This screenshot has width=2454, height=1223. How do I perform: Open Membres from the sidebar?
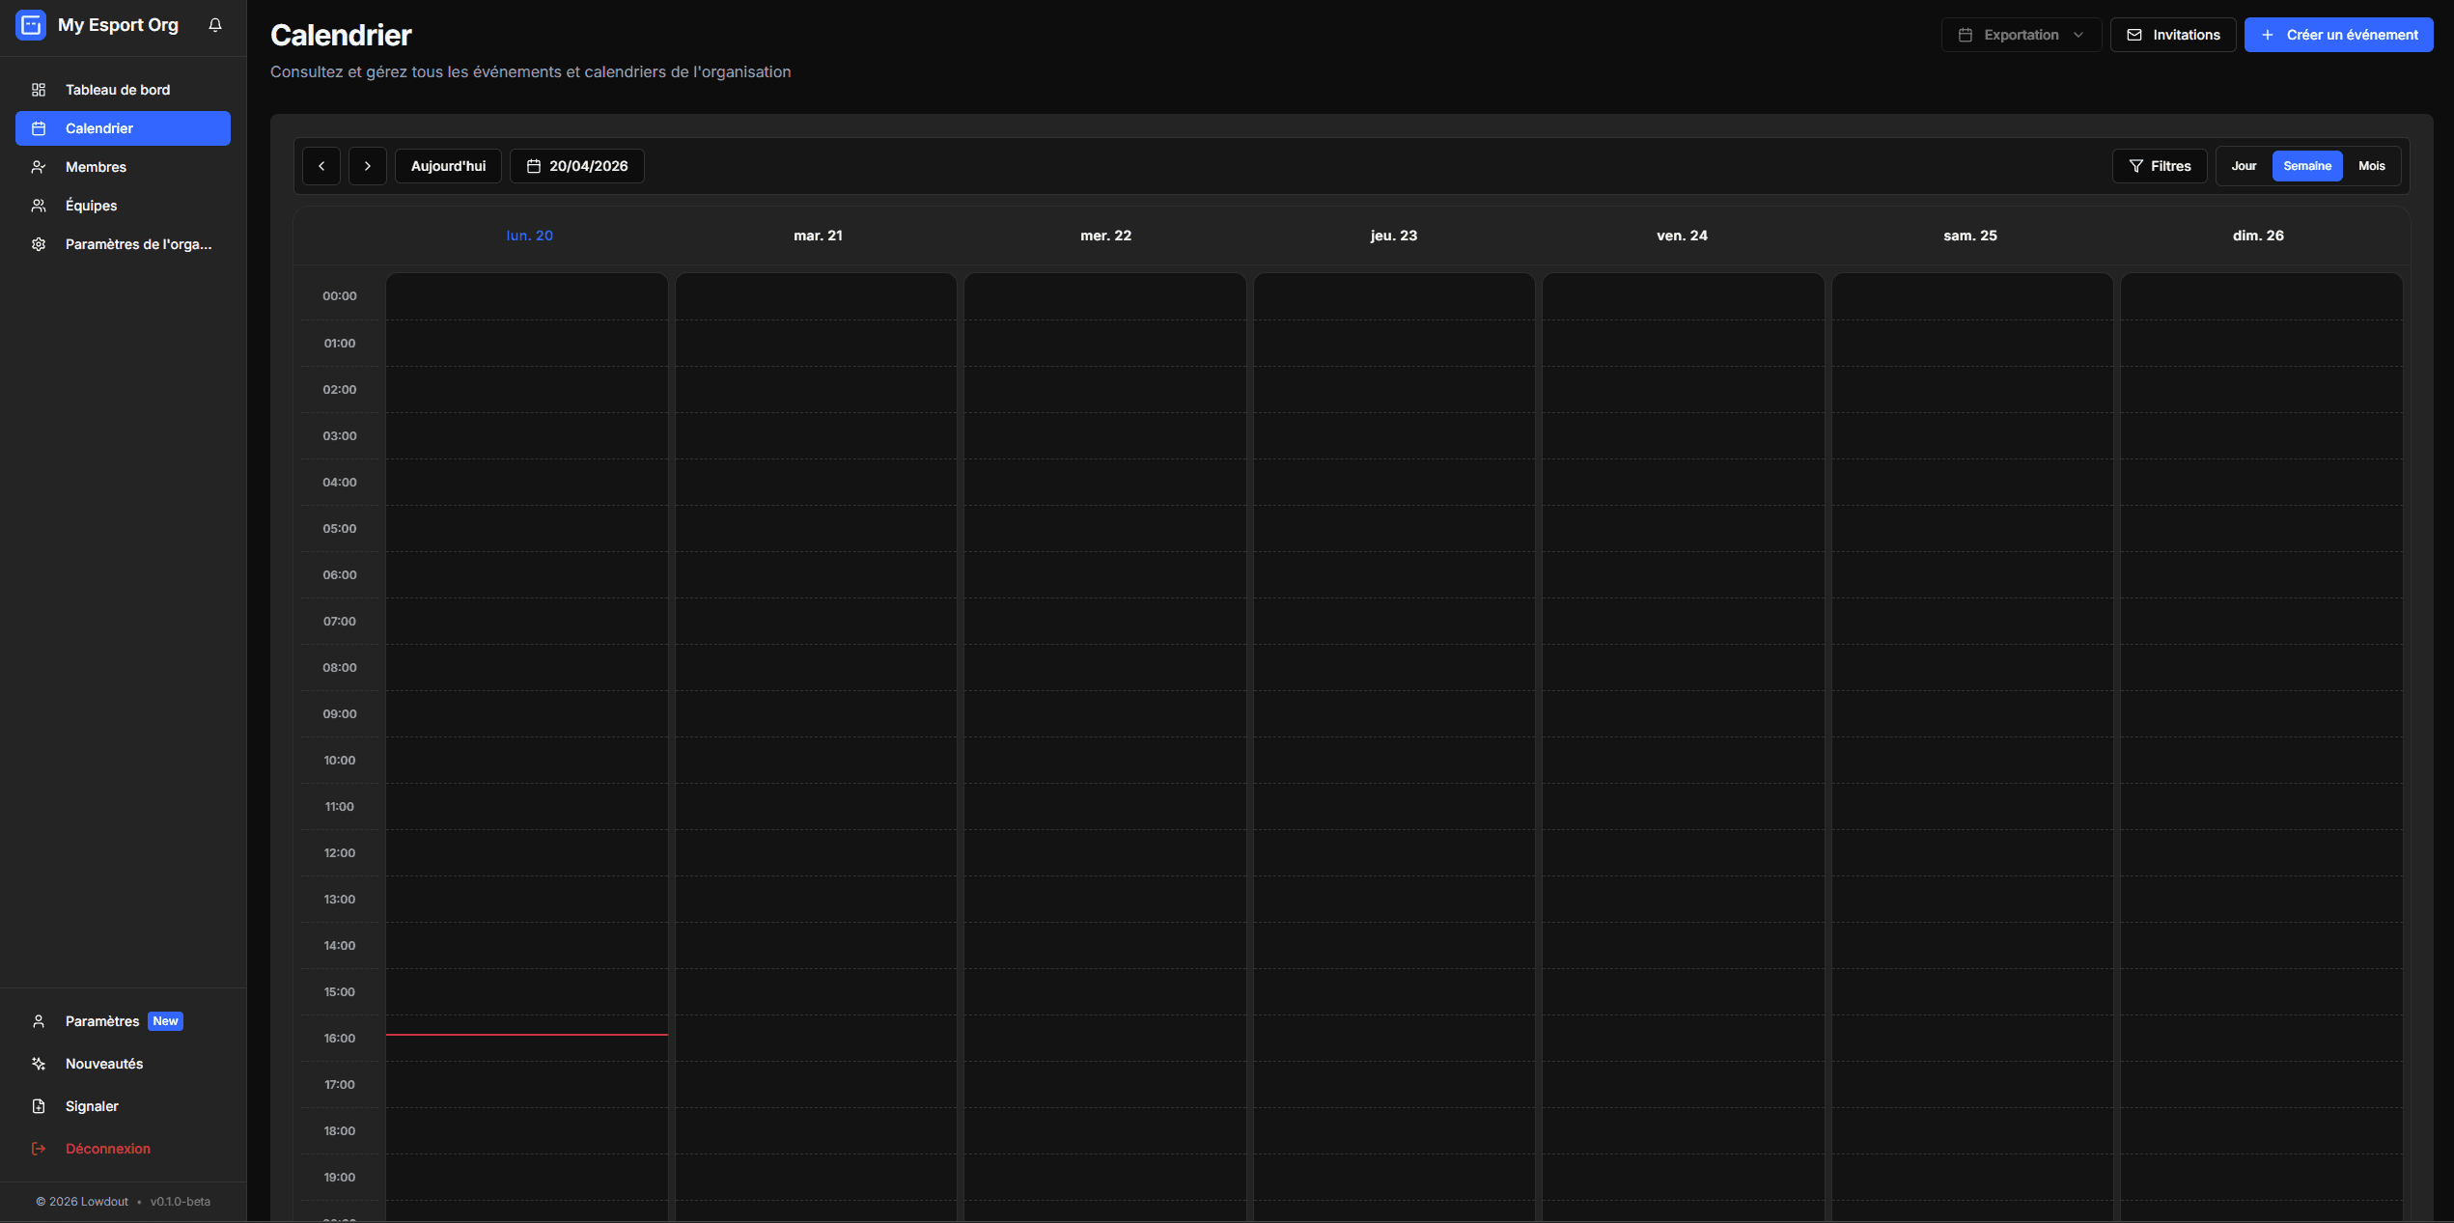96,167
